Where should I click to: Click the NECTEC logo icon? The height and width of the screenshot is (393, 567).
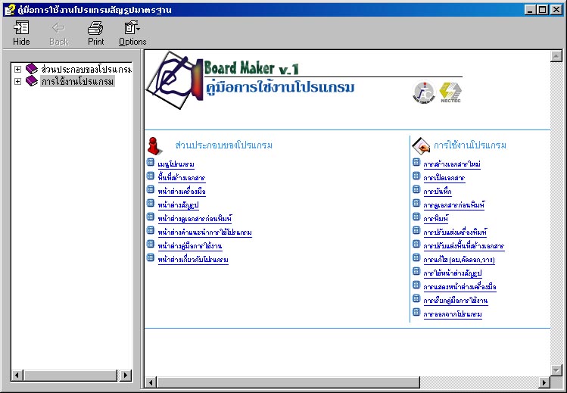pyautogui.click(x=450, y=92)
